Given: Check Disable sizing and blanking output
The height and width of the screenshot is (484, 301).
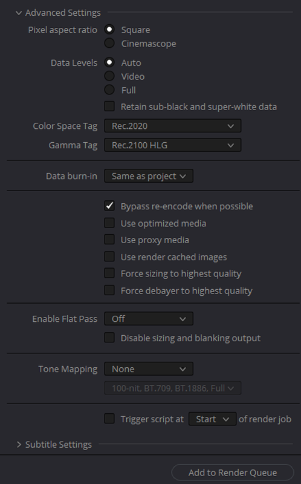Looking at the screenshot, I should [x=109, y=338].
